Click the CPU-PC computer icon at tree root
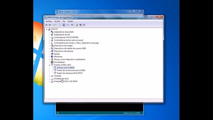 coord(49,29)
